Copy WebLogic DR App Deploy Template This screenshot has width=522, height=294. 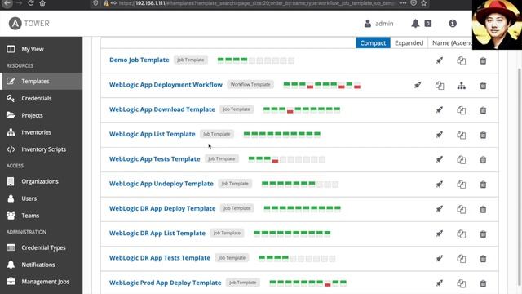click(x=461, y=209)
